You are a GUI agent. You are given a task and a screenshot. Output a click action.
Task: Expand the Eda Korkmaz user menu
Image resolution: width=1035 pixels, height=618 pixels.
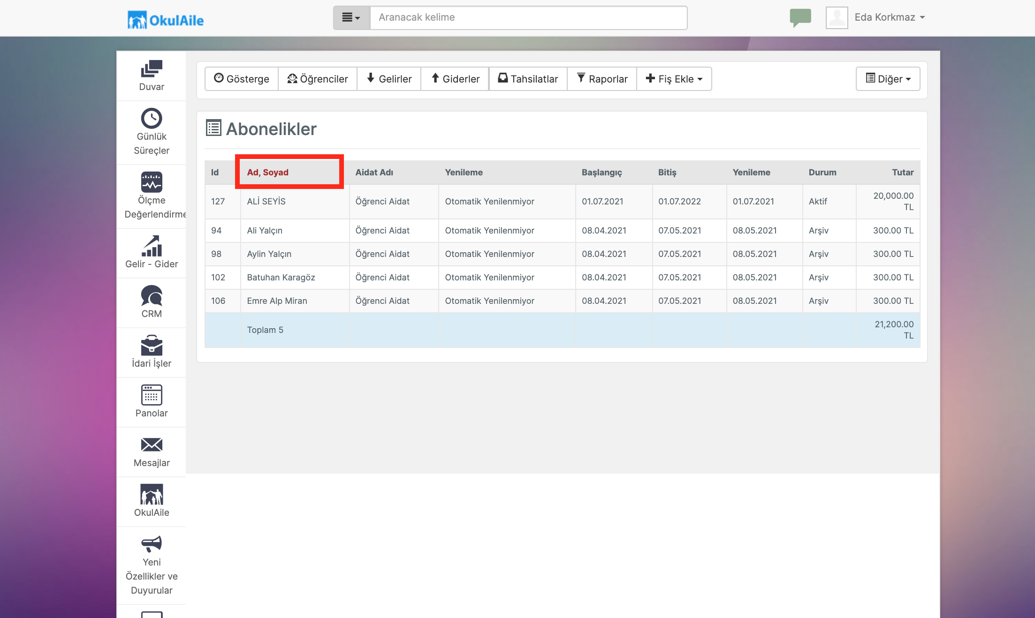[x=890, y=17]
